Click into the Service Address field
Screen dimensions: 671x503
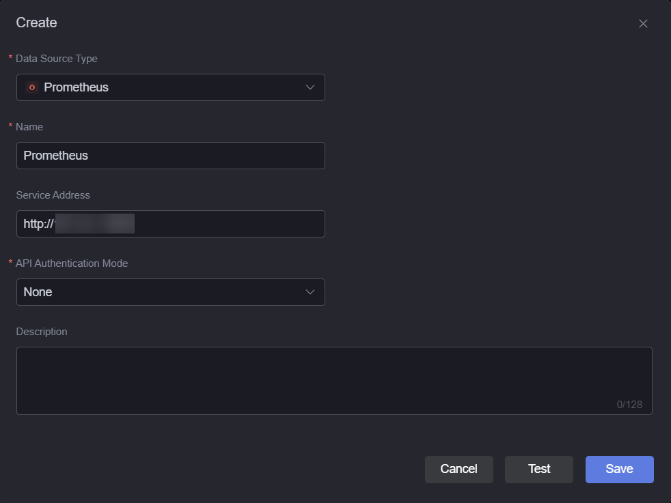click(x=170, y=224)
